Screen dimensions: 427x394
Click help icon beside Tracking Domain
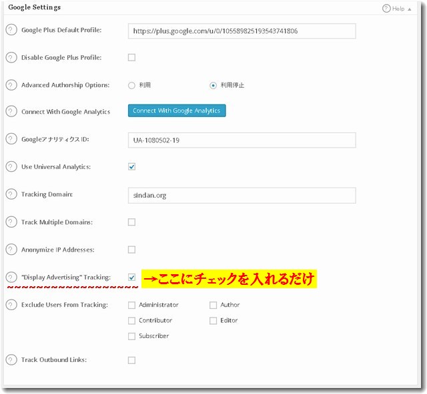pos(11,194)
